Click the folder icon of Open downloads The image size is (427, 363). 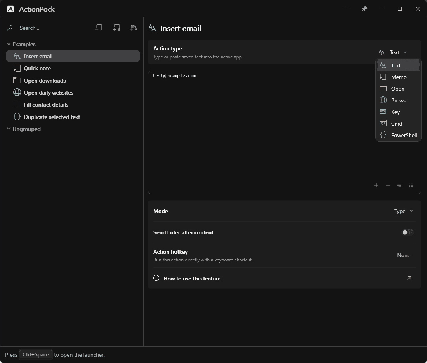coord(17,81)
